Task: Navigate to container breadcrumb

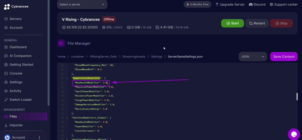Action: (78, 57)
